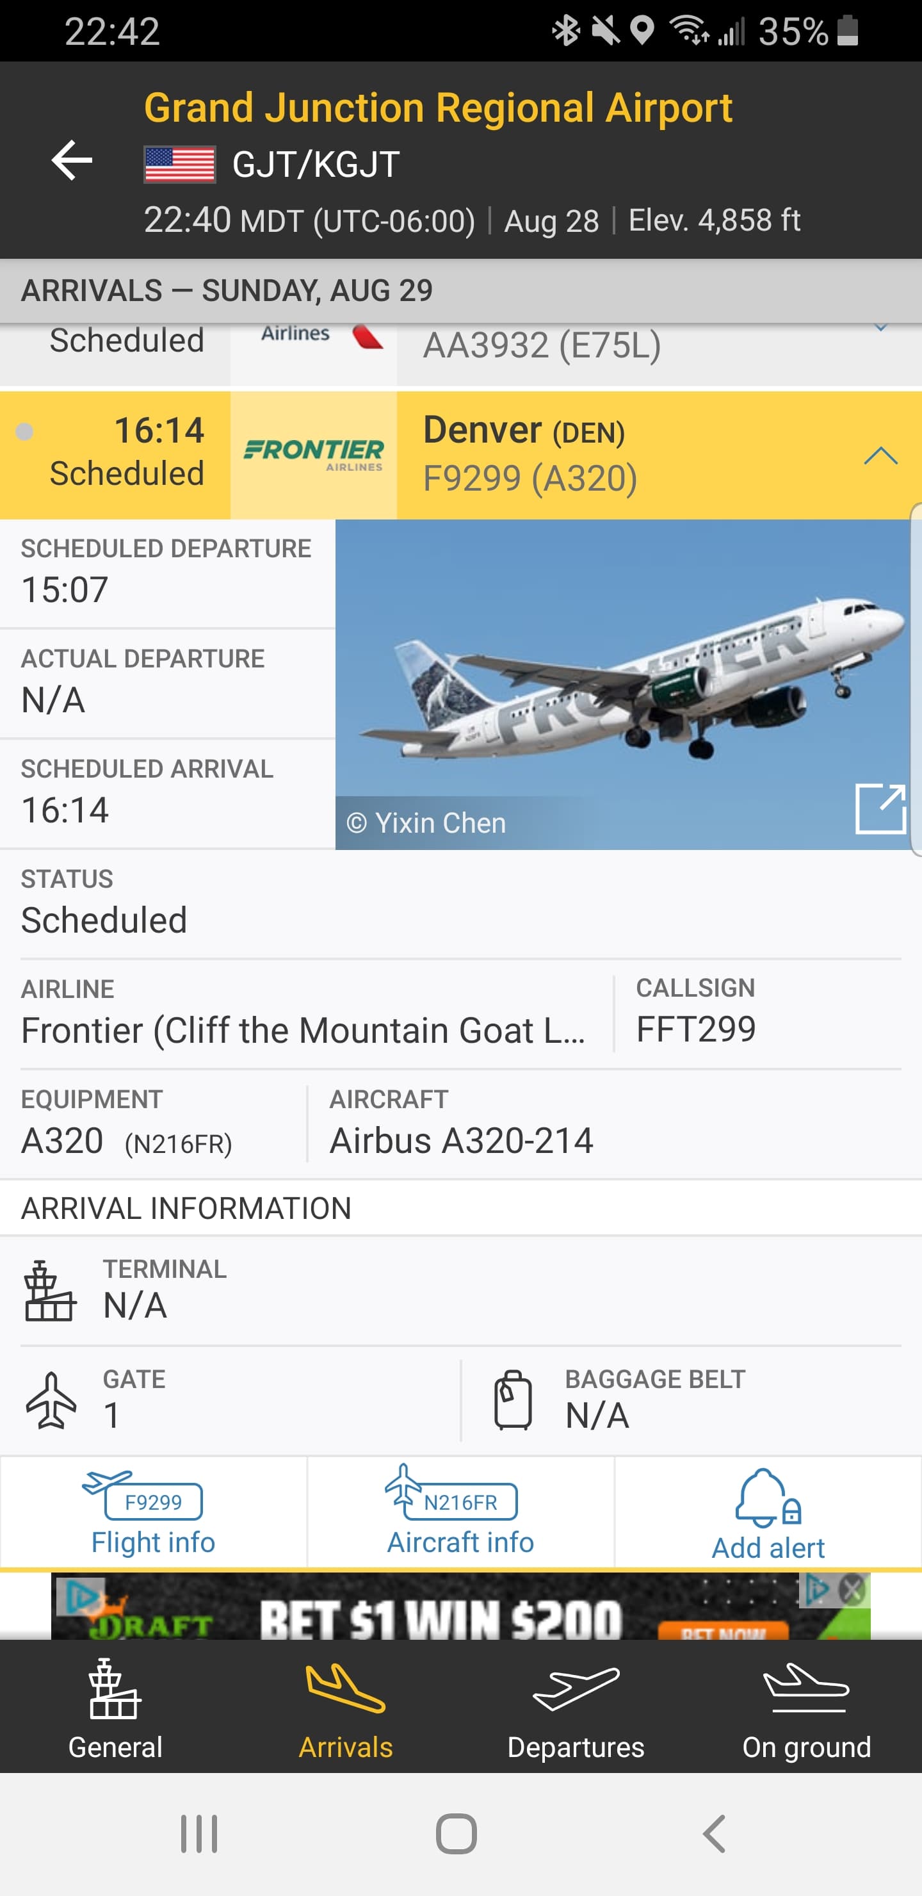Open enlarged aircraft photo via expand icon
This screenshot has width=922, height=1896.
879,808
